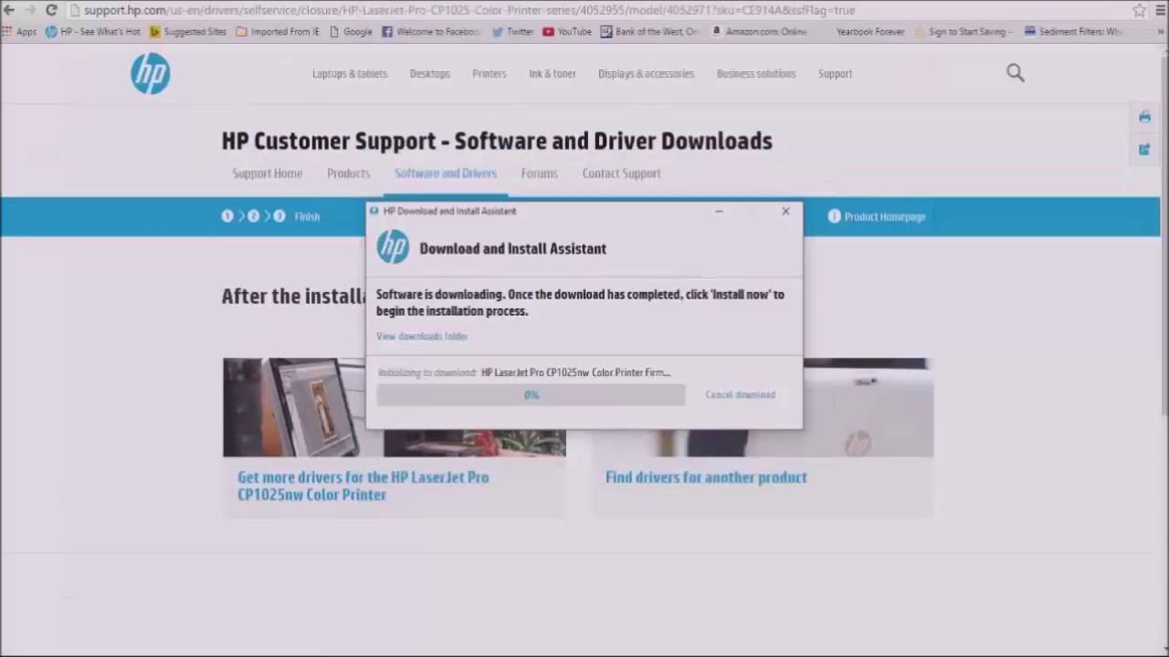Click the download progress bar showing 0%
Image resolution: width=1169 pixels, height=657 pixels.
pos(531,395)
